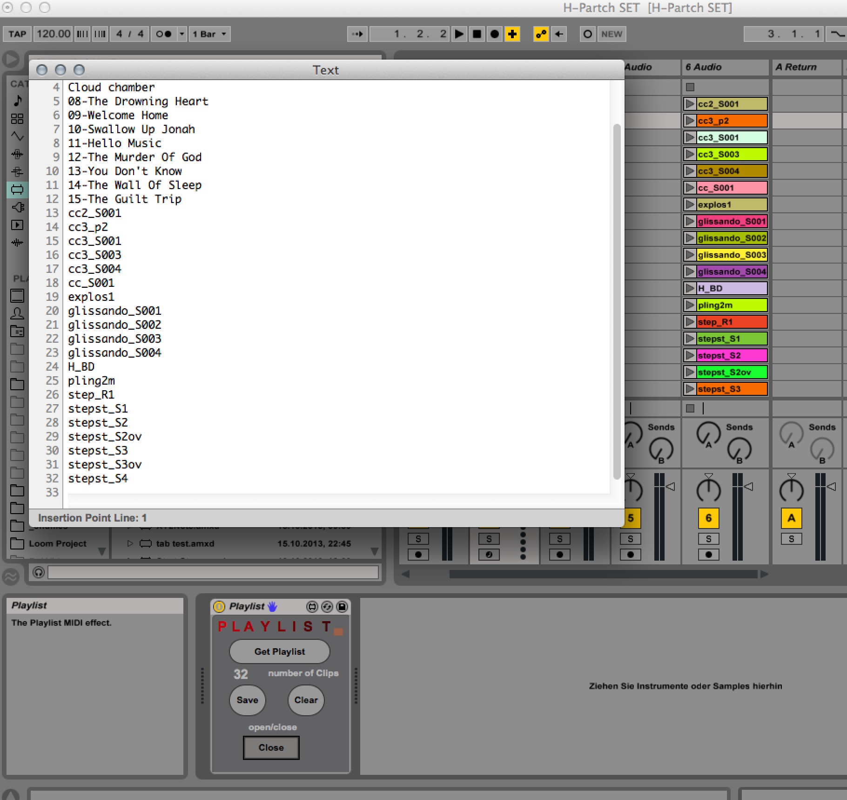The image size is (847, 800).
Task: Expand the tab test.amxd item
Action: pyautogui.click(x=130, y=543)
